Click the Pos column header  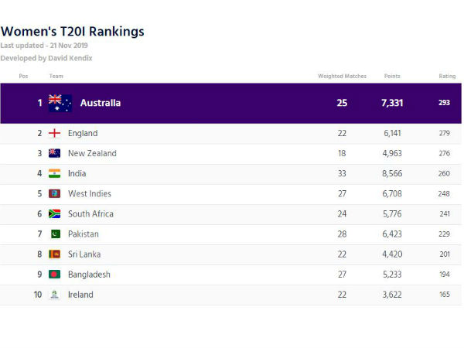[x=23, y=76]
